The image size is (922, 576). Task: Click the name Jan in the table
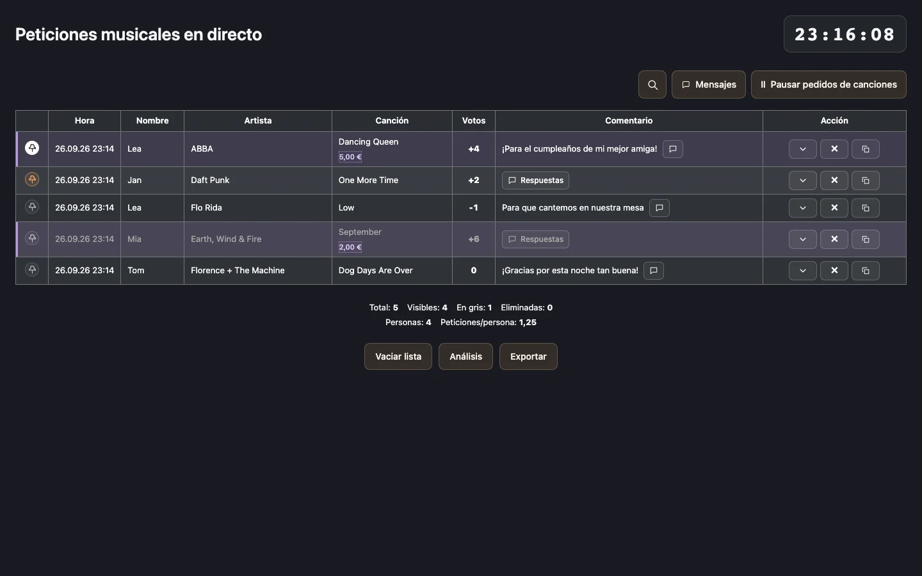[134, 180]
